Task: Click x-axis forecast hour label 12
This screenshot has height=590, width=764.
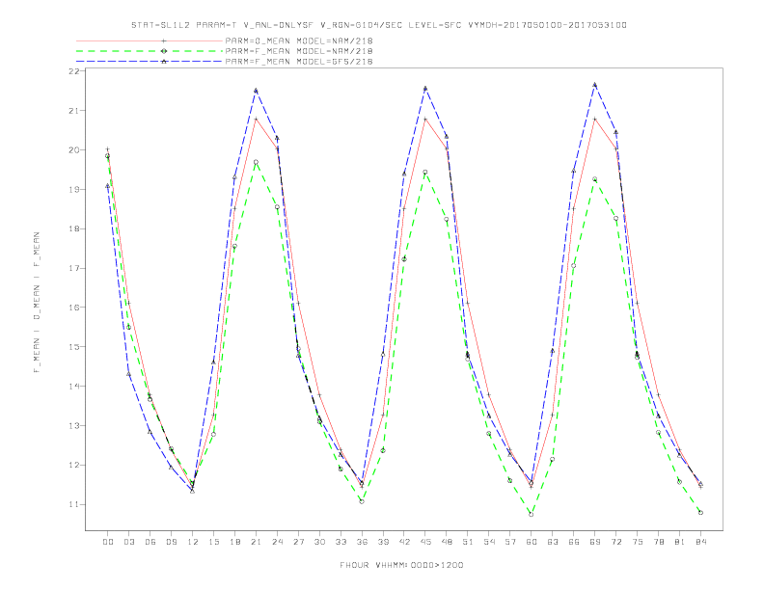Action: pos(193,542)
